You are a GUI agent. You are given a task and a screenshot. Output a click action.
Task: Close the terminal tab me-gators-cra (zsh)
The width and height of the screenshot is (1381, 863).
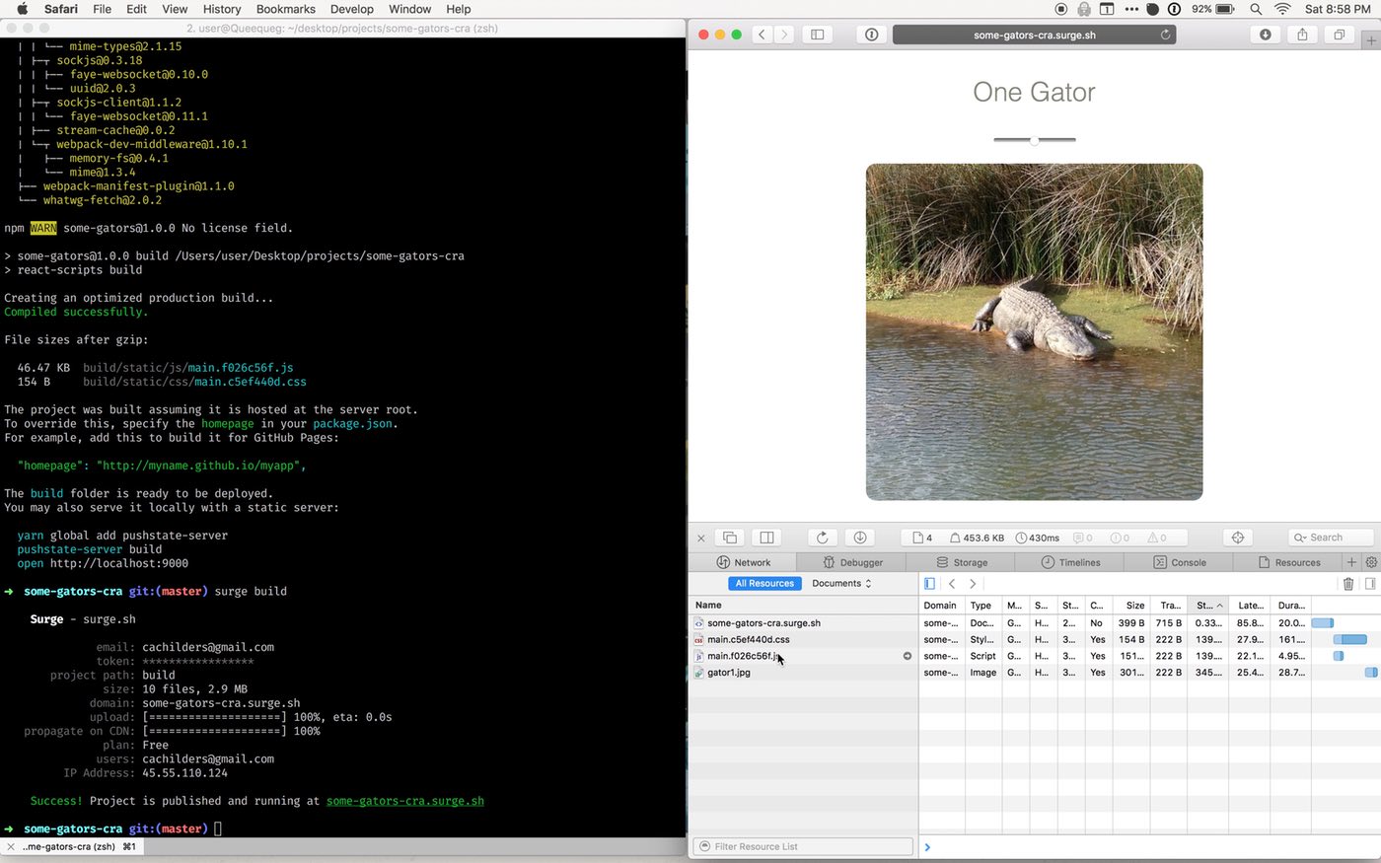[x=11, y=846]
